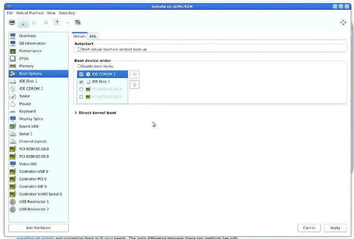Screen dimensions: 354x239
Task: Open the Performance hardware entry
Action: tap(38, 51)
